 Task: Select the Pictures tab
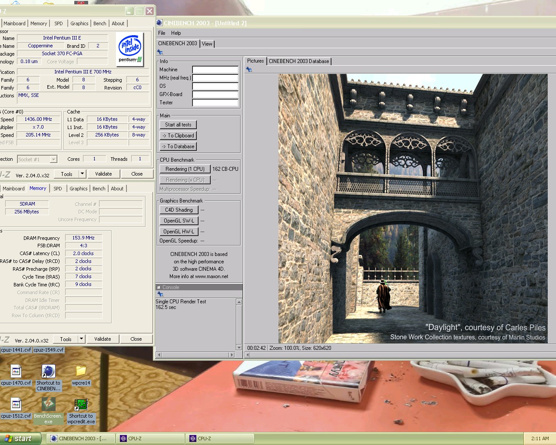pyautogui.click(x=255, y=61)
